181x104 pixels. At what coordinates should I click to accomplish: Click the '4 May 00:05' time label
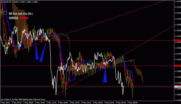(x=98, y=103)
